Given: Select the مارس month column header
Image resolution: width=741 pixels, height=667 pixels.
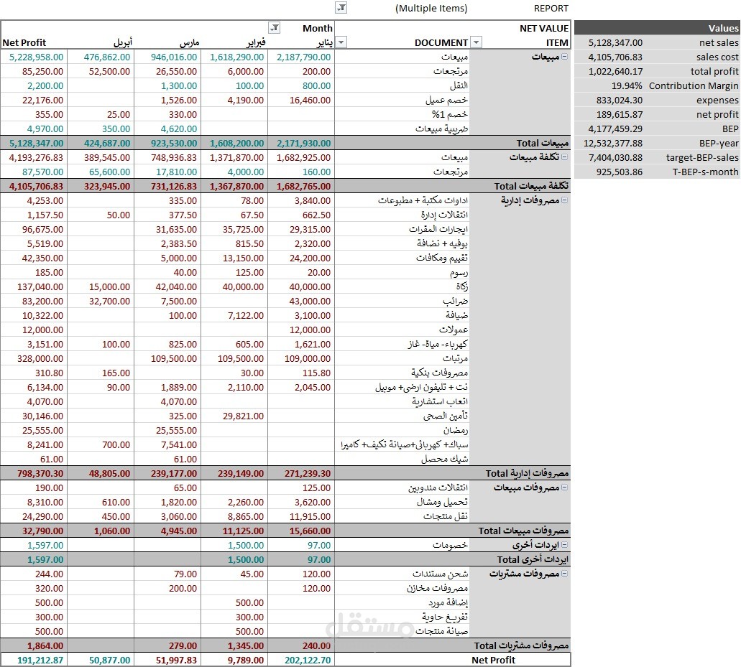Looking at the screenshot, I should (x=190, y=42).
